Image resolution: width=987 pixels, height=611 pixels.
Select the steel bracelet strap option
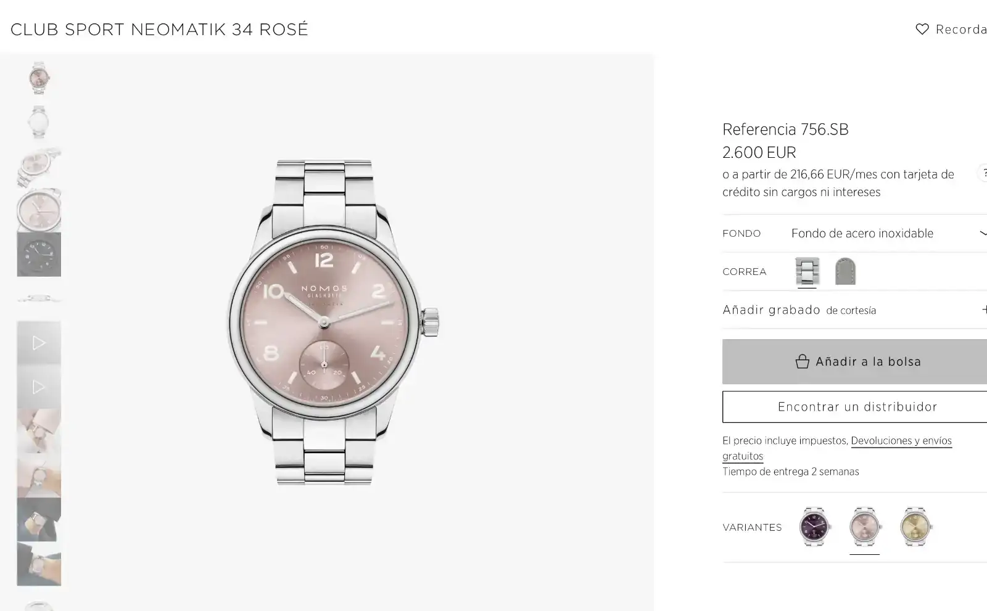(x=807, y=271)
